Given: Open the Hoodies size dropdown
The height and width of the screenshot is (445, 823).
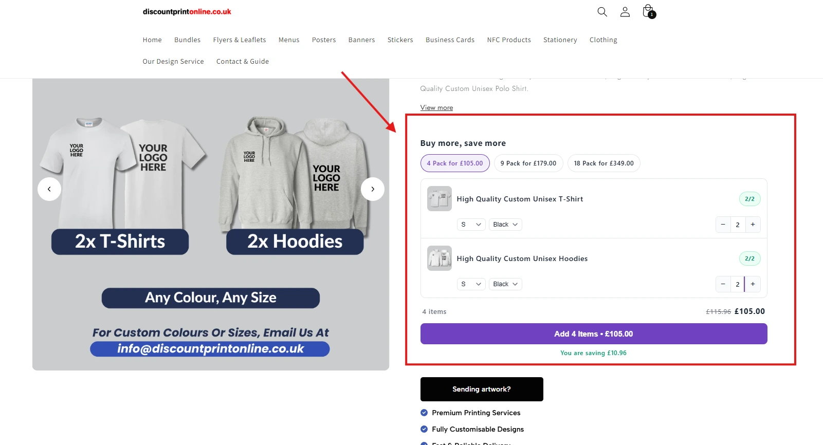Looking at the screenshot, I should 470,284.
